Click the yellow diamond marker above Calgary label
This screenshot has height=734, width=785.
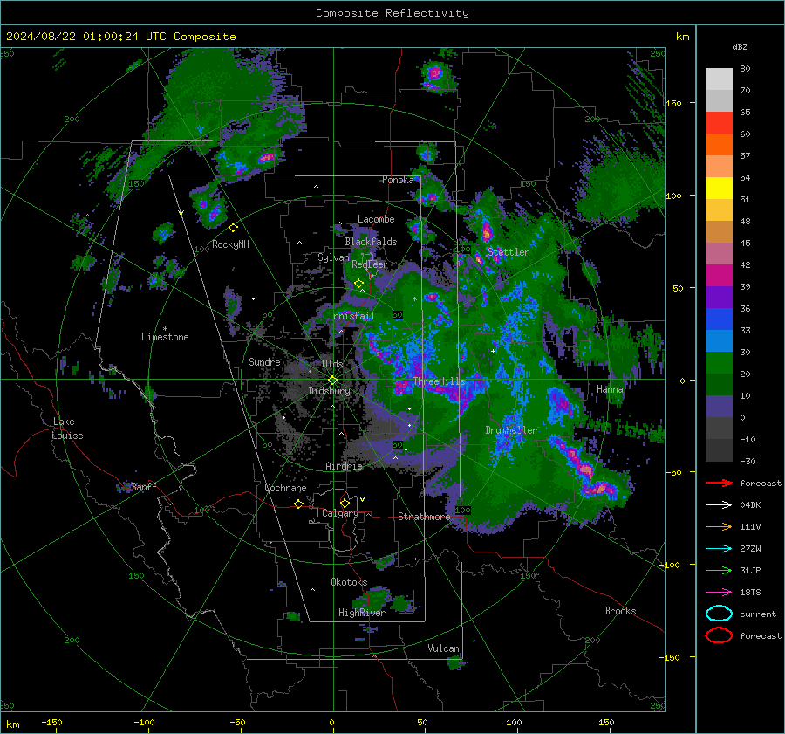[x=345, y=503]
